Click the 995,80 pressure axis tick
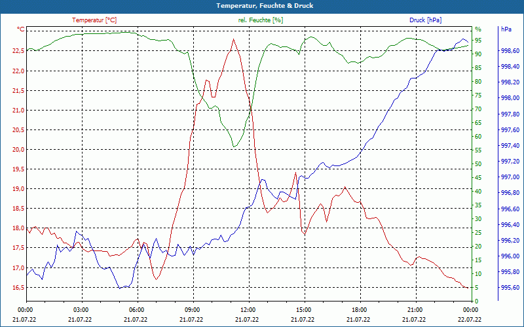 pyautogui.click(x=510, y=272)
